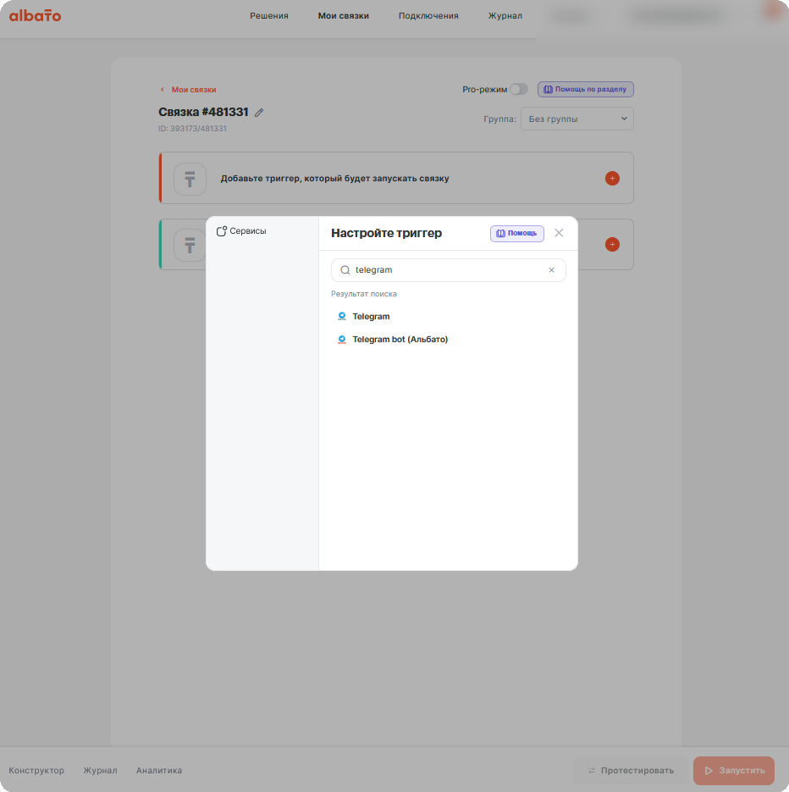Close the Настройте триггер dialog
Viewport: 789px width, 792px height.
559,233
